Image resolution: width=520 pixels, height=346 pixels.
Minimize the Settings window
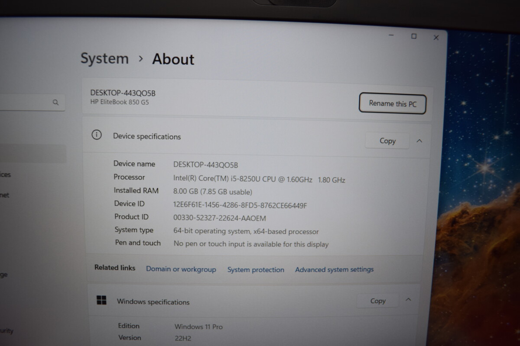click(x=391, y=35)
